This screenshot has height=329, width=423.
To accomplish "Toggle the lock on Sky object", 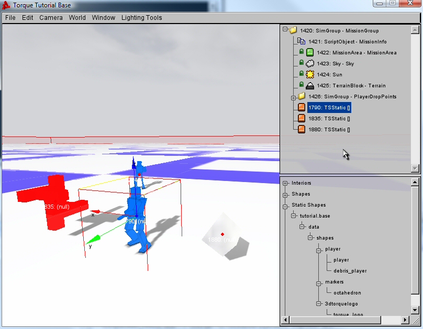I will pyautogui.click(x=302, y=64).
